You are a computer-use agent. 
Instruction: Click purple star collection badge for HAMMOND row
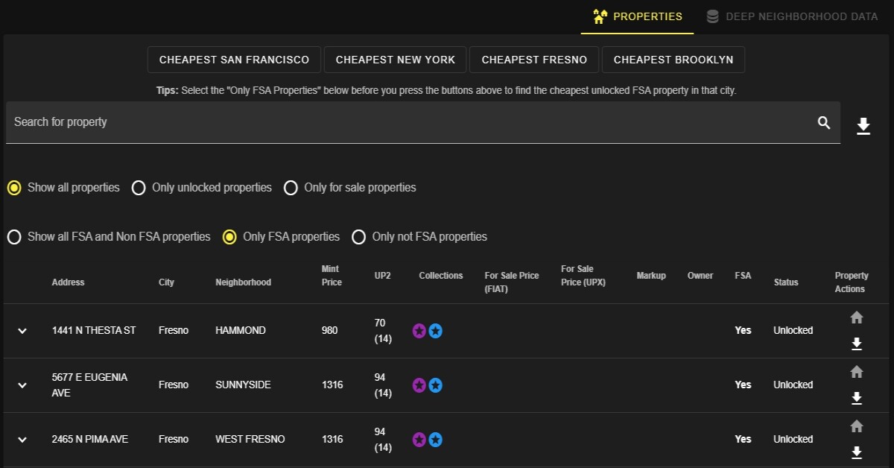click(419, 331)
